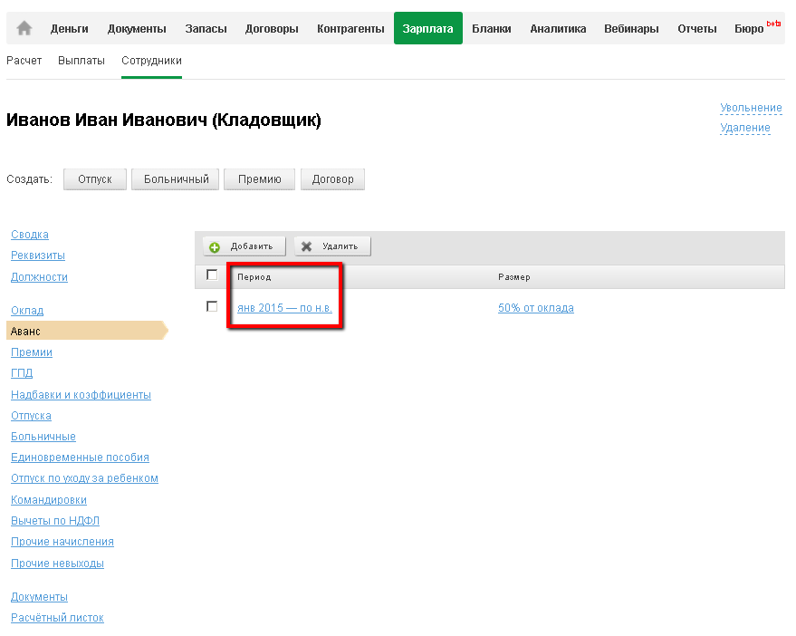Select the active Зарплата menu item
This screenshot has height=636, width=796.
point(428,28)
